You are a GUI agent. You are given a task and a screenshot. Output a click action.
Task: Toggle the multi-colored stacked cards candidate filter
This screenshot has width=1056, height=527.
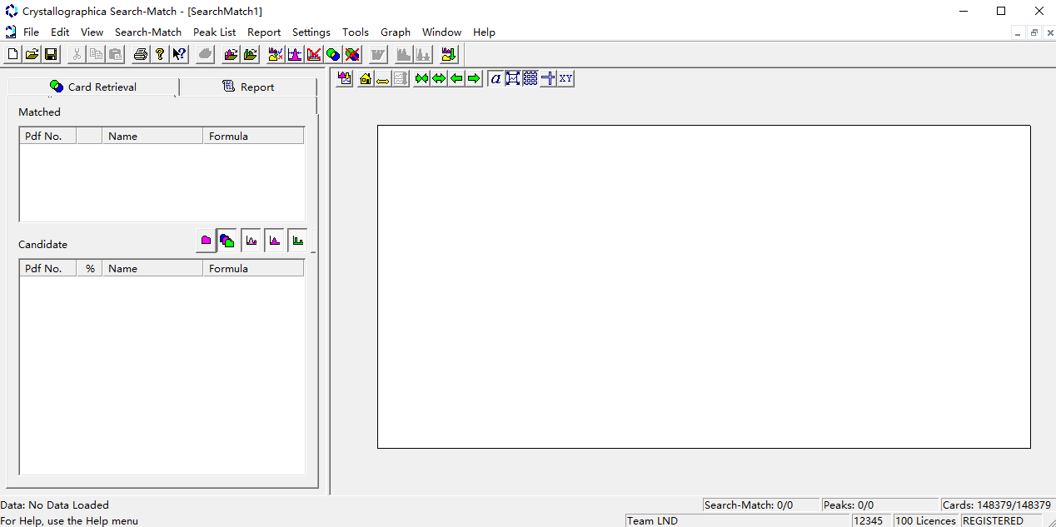pos(227,241)
